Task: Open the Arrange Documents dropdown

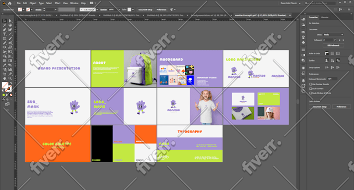Action: click(93, 3)
